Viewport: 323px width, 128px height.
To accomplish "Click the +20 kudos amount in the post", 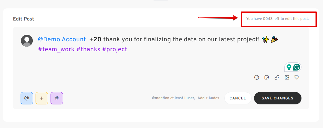I will (x=95, y=39).
